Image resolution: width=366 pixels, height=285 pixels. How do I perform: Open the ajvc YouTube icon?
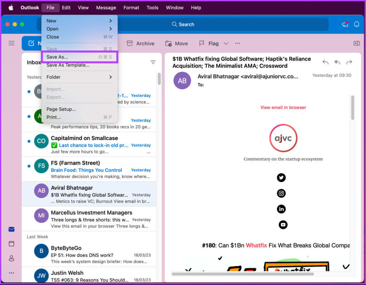click(283, 225)
